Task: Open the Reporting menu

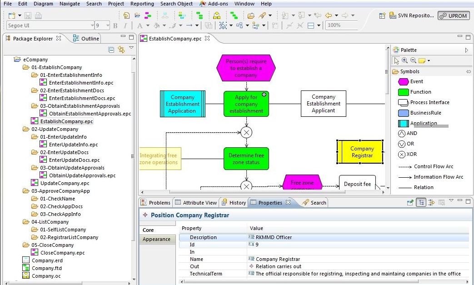Action: [142, 4]
